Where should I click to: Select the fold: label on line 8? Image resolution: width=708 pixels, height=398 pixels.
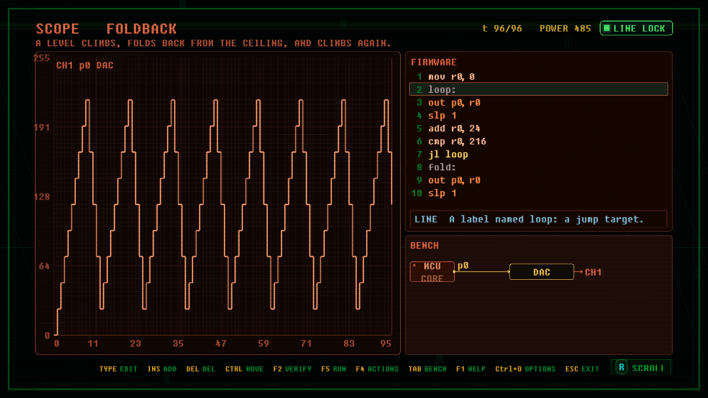tap(539, 167)
